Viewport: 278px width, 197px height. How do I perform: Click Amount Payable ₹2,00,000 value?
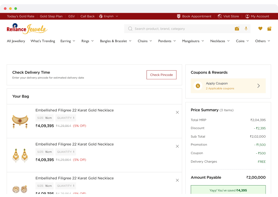(x=256, y=177)
